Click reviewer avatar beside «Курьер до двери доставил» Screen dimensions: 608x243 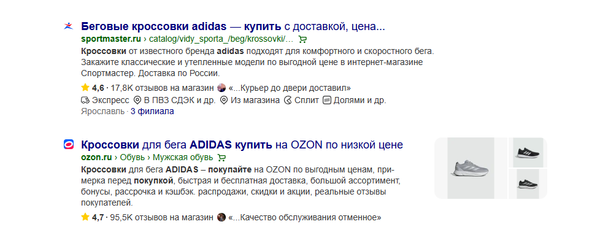[x=221, y=88]
